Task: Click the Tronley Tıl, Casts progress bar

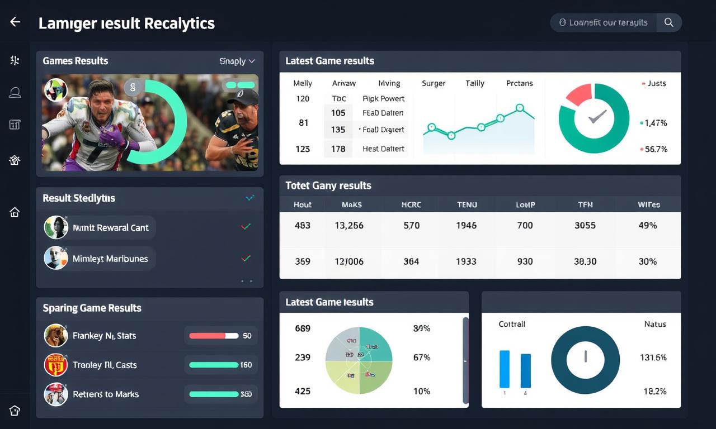Action: [x=214, y=365]
